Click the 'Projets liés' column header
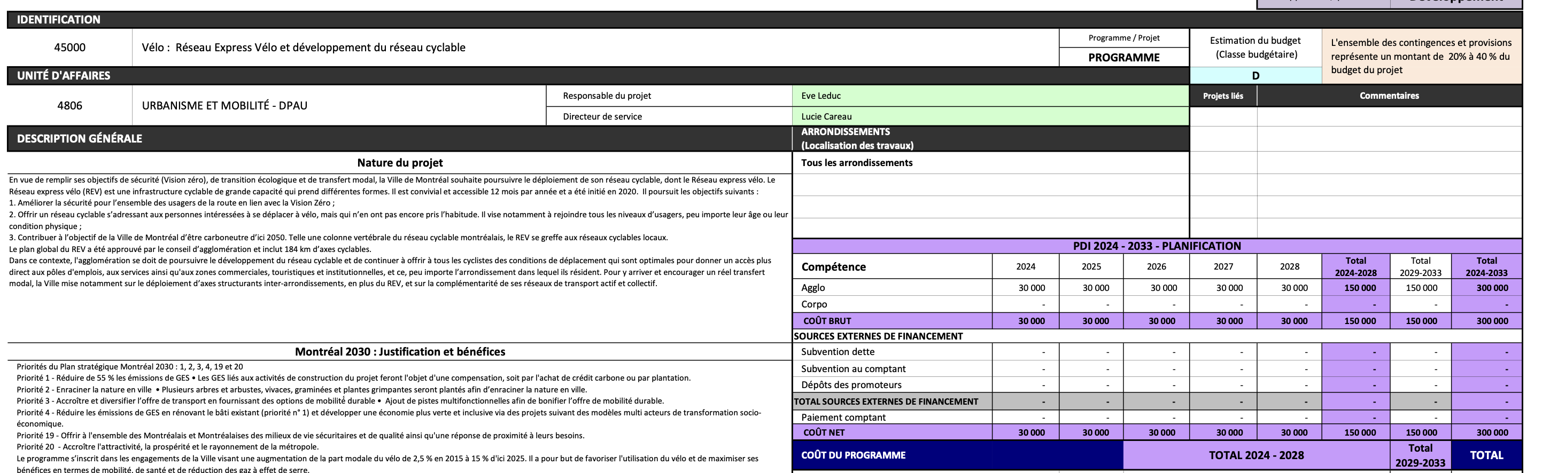 point(1223,96)
